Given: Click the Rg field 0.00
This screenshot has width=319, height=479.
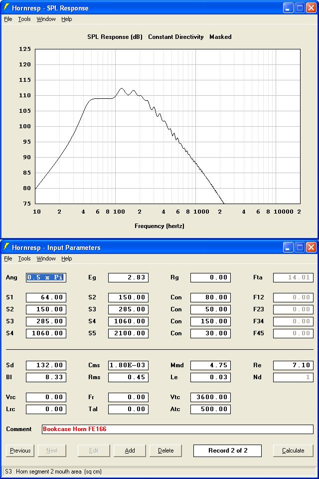Looking at the screenshot, I should [211, 277].
